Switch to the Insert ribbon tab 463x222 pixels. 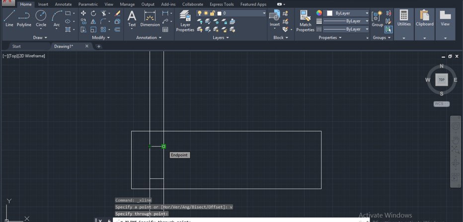(43, 4)
